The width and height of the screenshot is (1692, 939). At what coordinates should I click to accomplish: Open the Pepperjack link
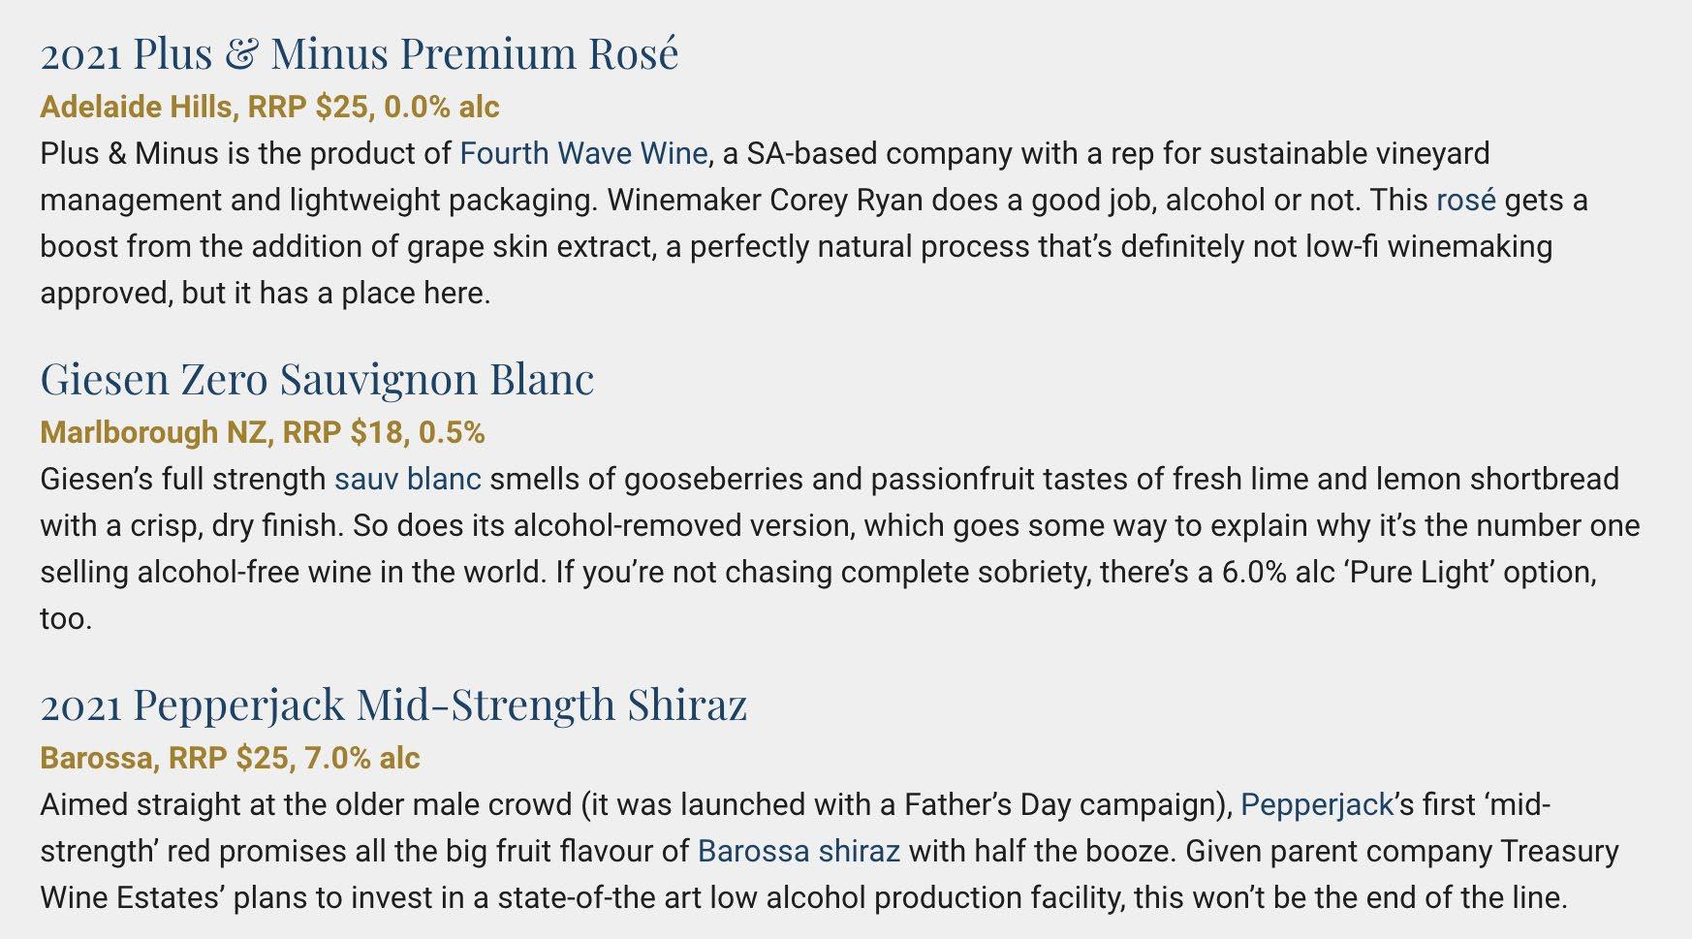point(1316,804)
